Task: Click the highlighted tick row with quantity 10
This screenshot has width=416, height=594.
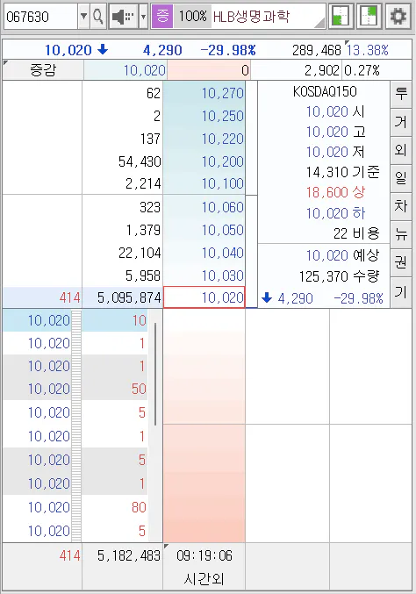Action: coord(75,321)
